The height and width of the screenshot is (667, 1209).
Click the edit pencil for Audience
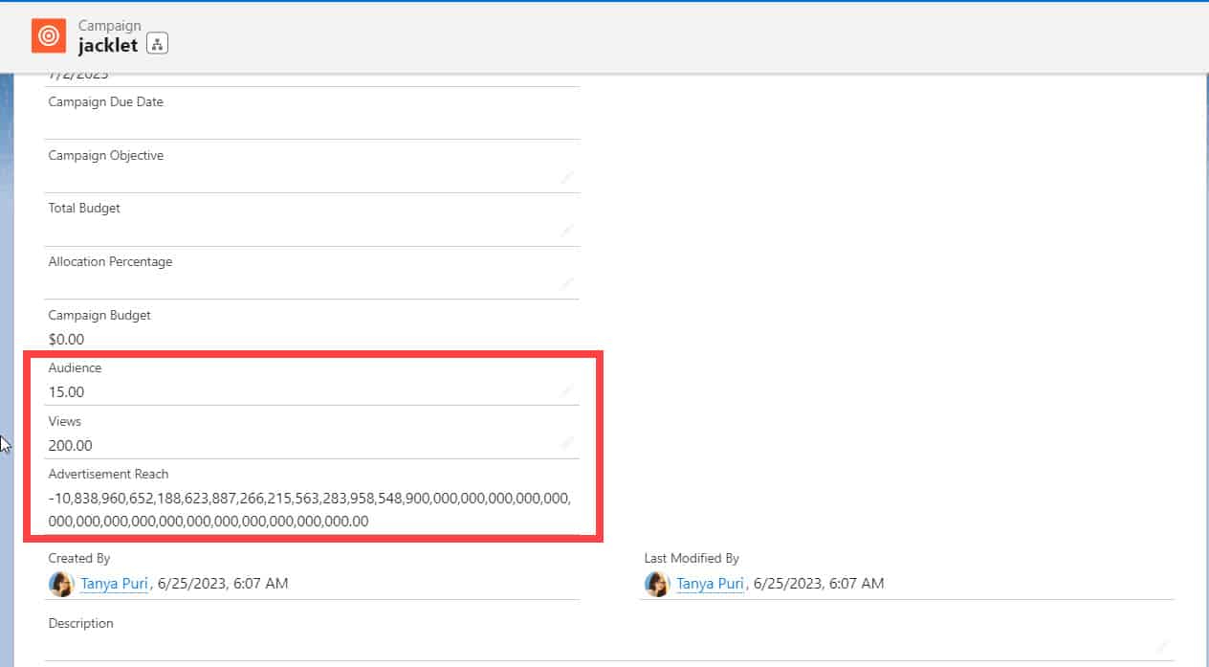click(x=566, y=391)
